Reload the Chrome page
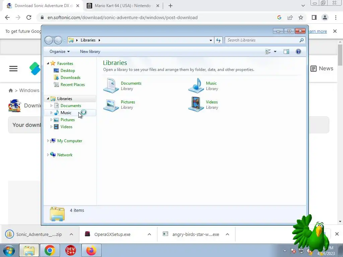This screenshot has width=343, height=257. (29, 17)
